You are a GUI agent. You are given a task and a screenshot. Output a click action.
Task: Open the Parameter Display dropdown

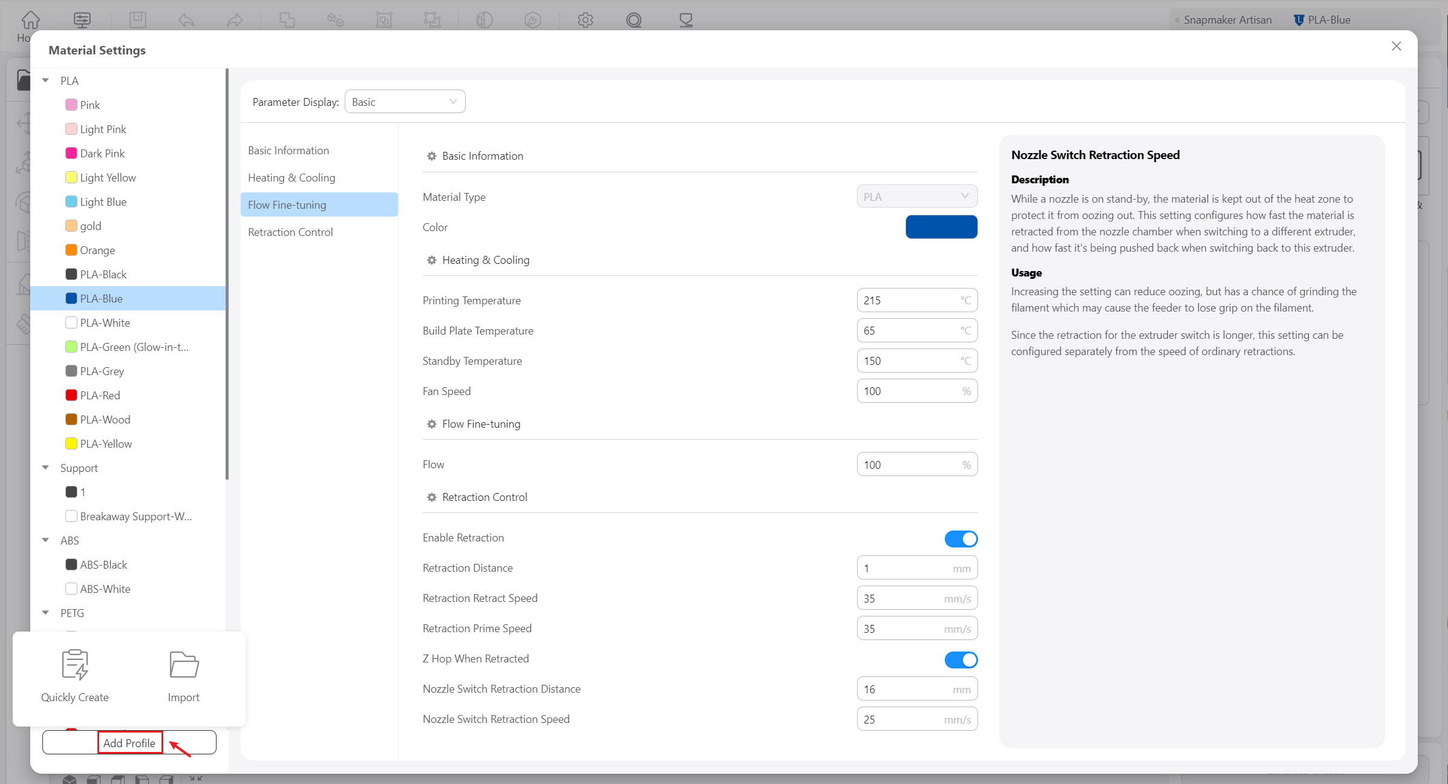click(405, 102)
